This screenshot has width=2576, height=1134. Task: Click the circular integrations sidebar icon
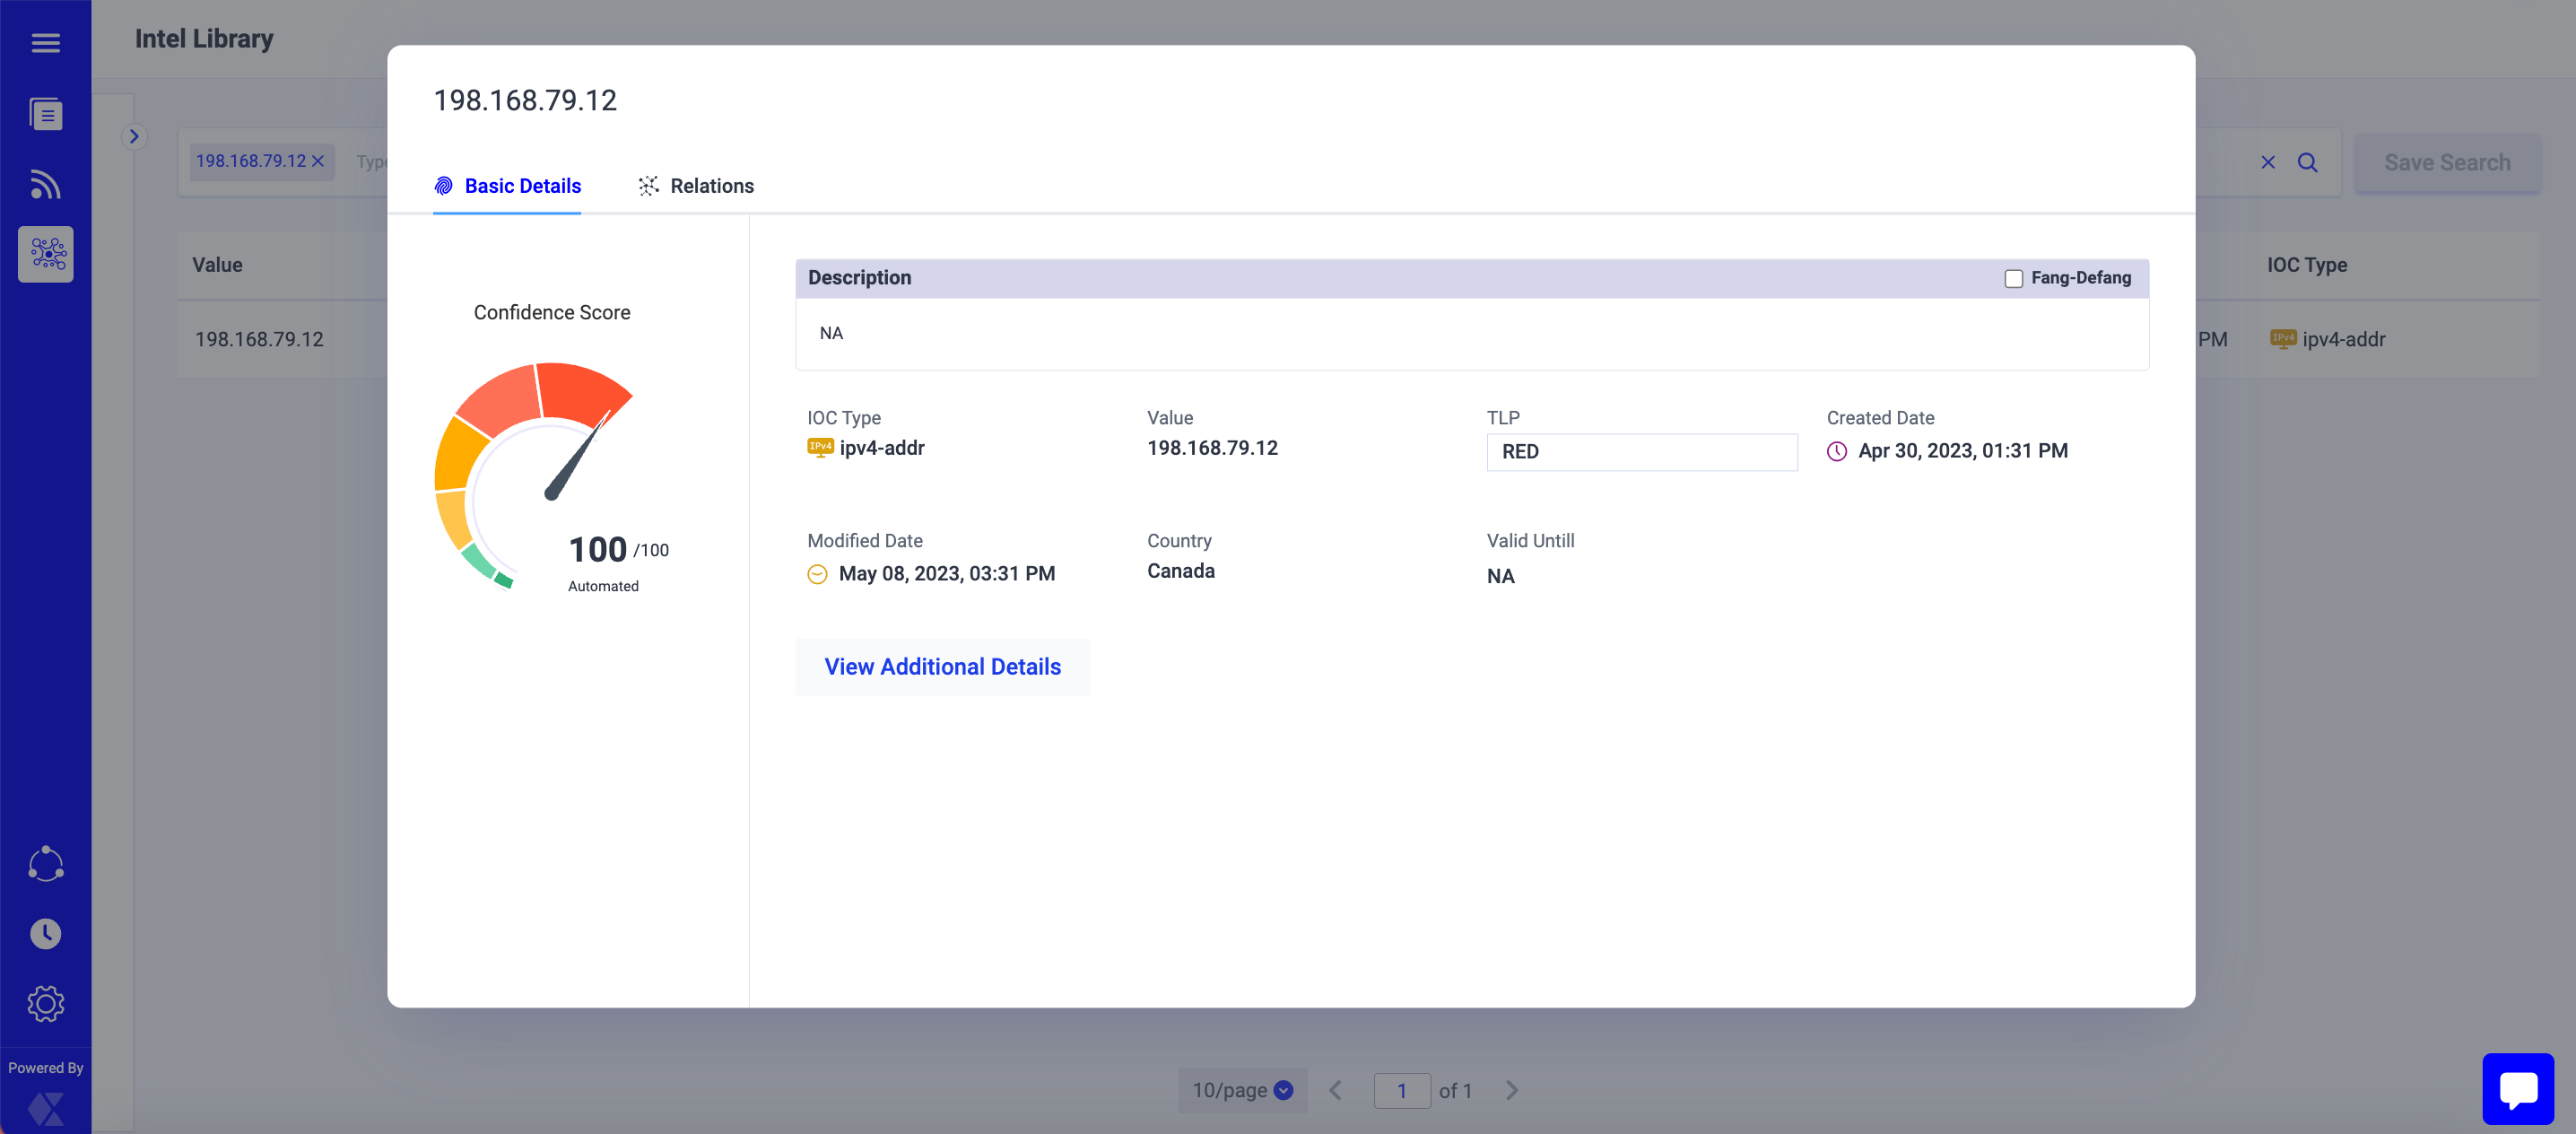(45, 864)
